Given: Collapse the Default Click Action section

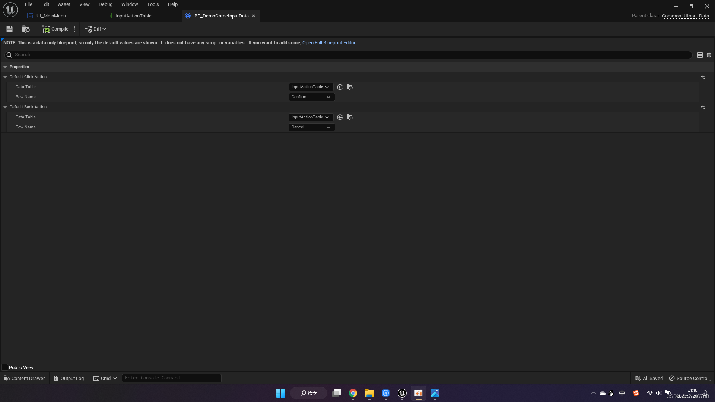Looking at the screenshot, I should tap(5, 77).
